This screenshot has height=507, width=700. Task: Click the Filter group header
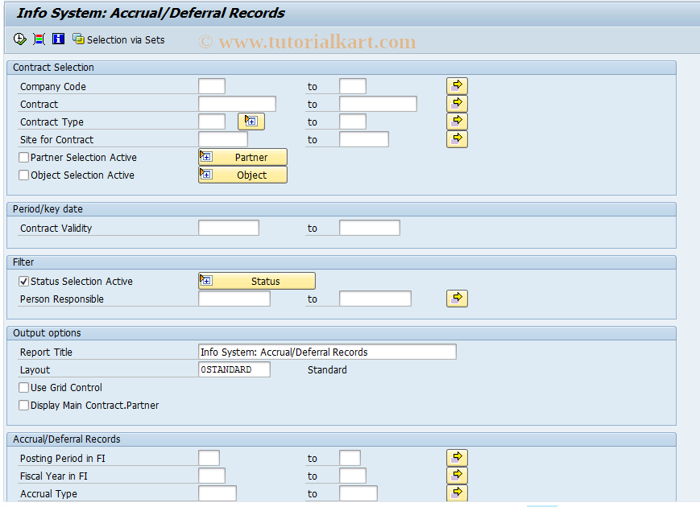click(x=342, y=262)
